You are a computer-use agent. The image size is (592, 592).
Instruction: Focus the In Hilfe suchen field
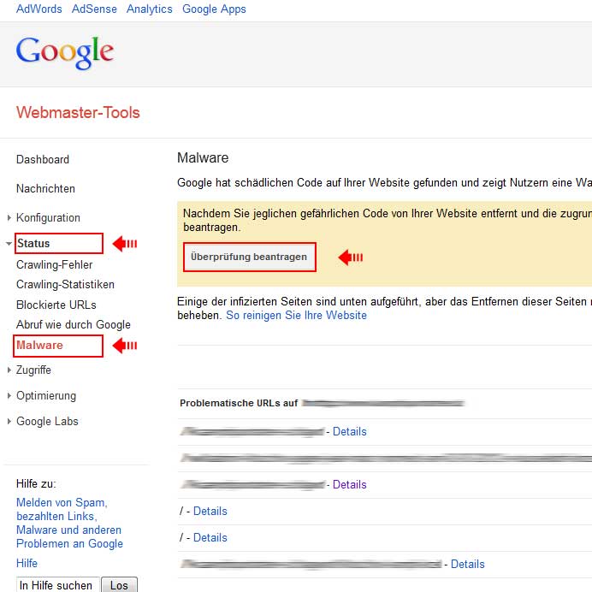(58, 585)
